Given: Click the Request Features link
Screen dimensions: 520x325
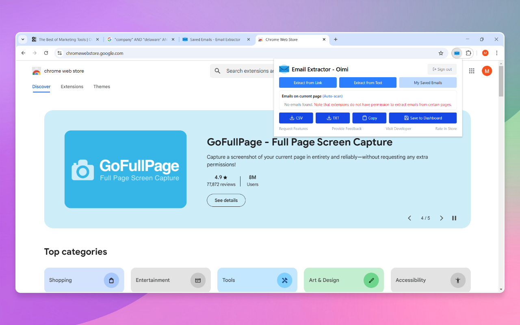Looking at the screenshot, I should (x=293, y=129).
